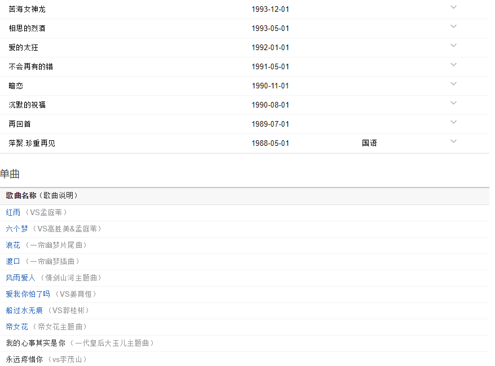This screenshot has height=366, width=495.
Task: Expand the 沉默的祝福 album row arrow
Action: (x=453, y=103)
